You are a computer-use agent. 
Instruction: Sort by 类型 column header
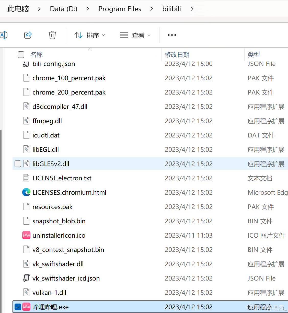pos(254,55)
